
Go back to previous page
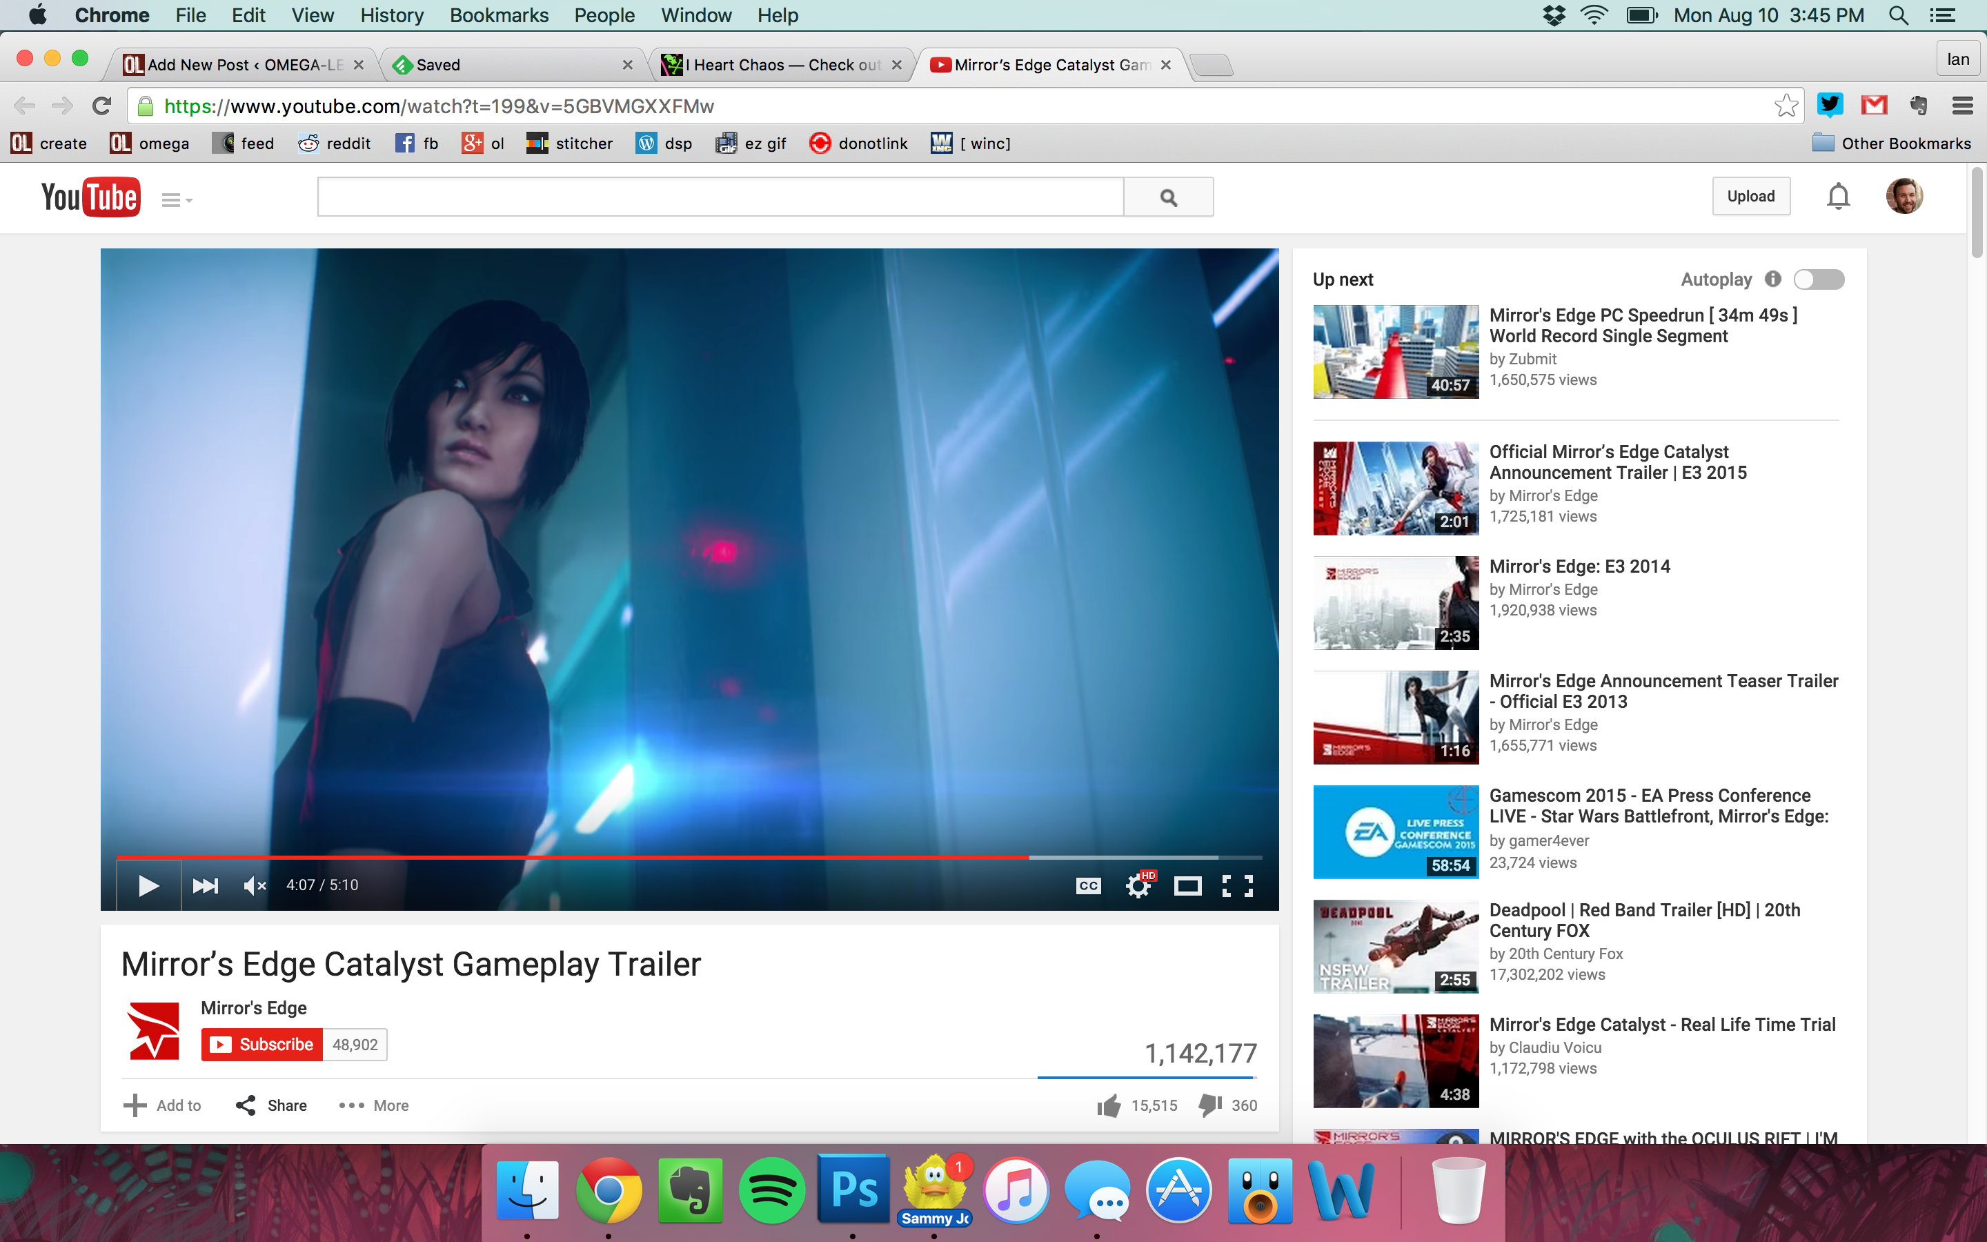click(25, 106)
